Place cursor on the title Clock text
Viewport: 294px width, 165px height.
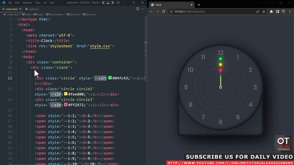47,41
